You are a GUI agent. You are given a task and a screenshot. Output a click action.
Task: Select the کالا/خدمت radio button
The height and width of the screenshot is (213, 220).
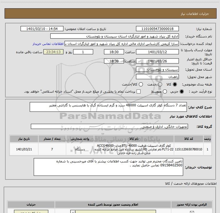pyautogui.click(x=141, y=84)
